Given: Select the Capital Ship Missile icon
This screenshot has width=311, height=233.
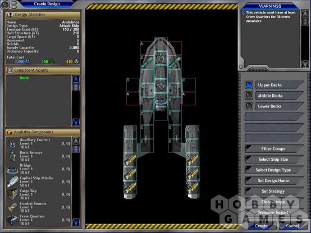Looking at the screenshot, I should (x=12, y=181).
